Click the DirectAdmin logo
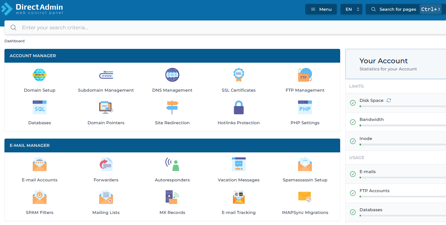This screenshot has height=225, width=446. pos(32,9)
